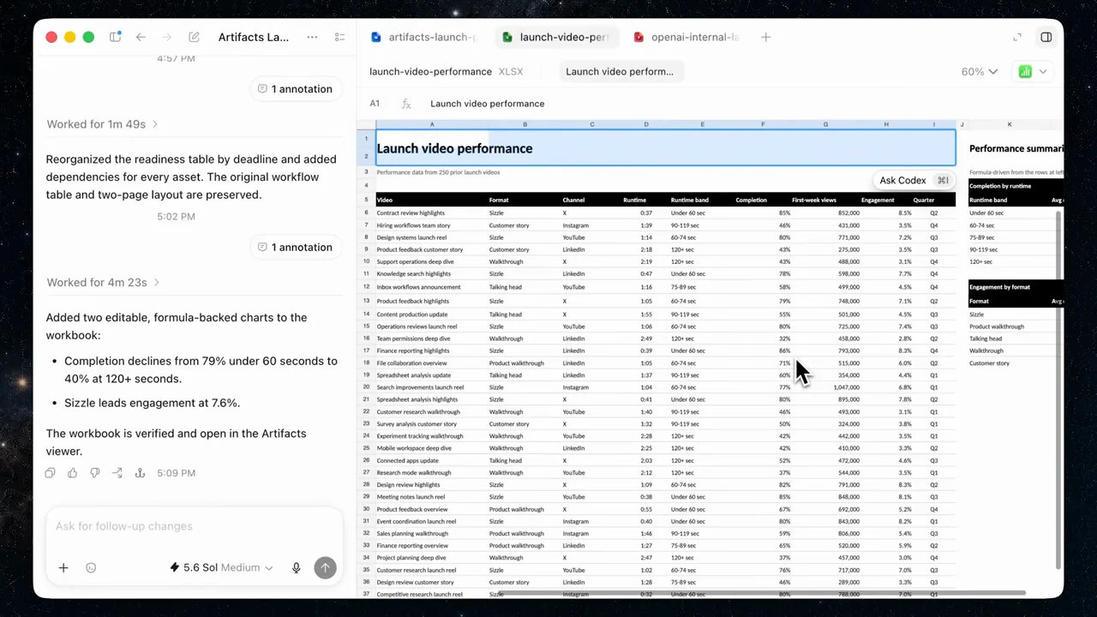Click the fx formula icon
Viewport: 1097px width, 617px height.
(x=406, y=104)
